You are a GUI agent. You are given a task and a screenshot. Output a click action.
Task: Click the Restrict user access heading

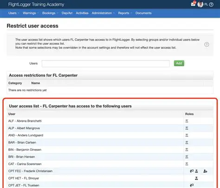tap(32, 26)
